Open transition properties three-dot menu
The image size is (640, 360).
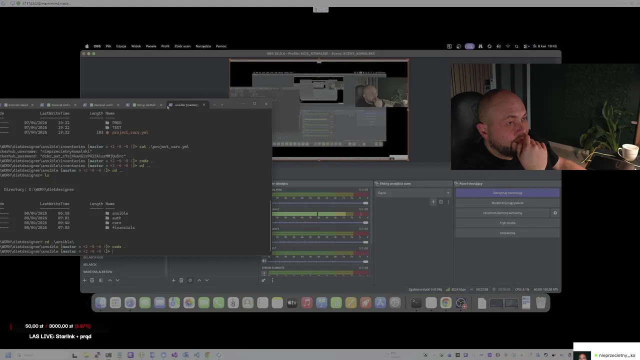[x=448, y=202]
